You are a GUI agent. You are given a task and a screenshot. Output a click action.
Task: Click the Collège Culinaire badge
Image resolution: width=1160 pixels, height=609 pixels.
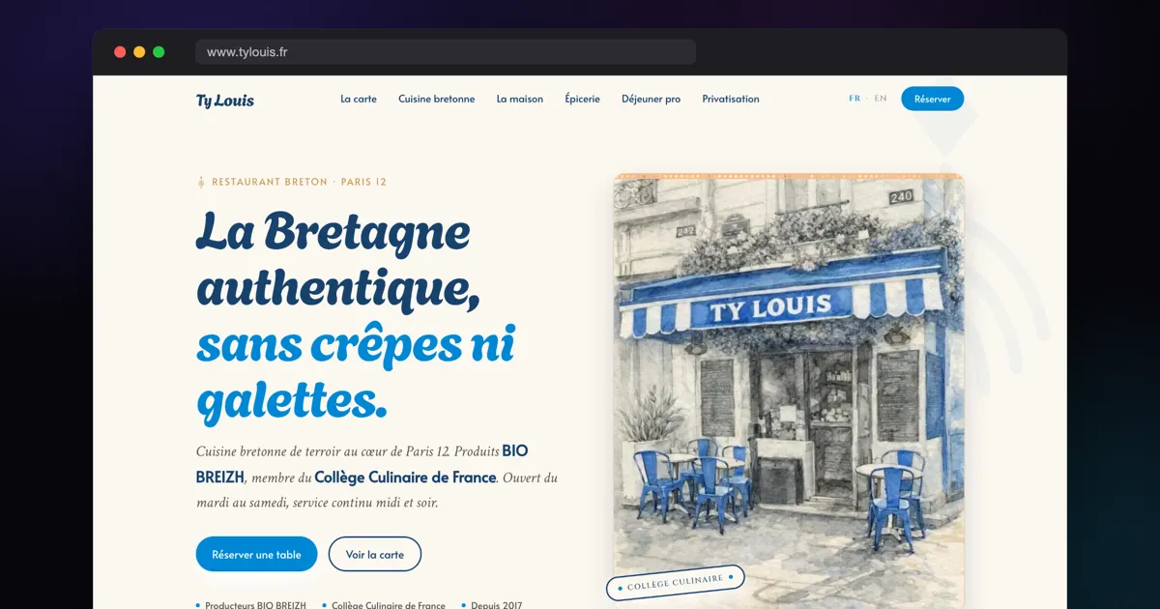tap(676, 582)
